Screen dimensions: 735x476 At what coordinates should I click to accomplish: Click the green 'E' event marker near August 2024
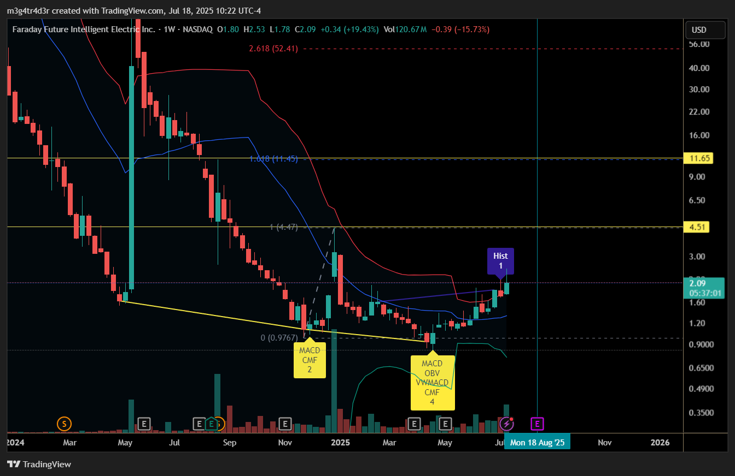pos(211,423)
